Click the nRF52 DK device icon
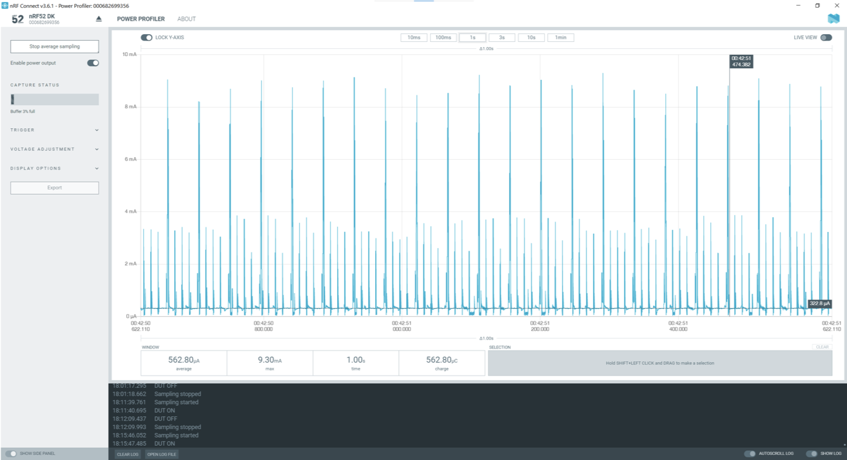 [x=17, y=19]
